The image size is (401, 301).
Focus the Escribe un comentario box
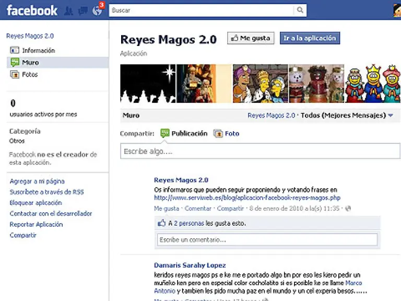(x=267, y=240)
